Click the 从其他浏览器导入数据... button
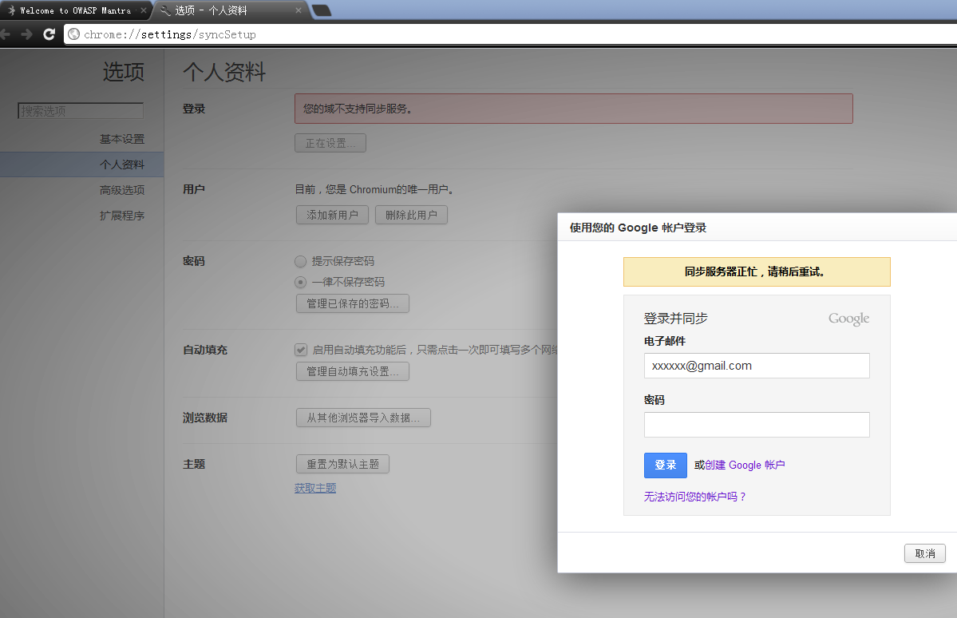 [x=363, y=418]
